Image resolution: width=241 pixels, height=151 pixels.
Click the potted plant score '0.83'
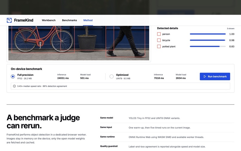pos(232,47)
